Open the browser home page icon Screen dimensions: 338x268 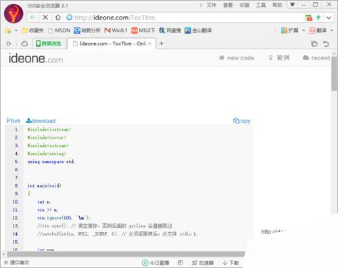pyautogui.click(x=58, y=18)
